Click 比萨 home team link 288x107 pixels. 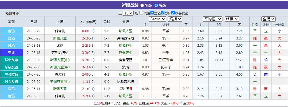point(60,45)
